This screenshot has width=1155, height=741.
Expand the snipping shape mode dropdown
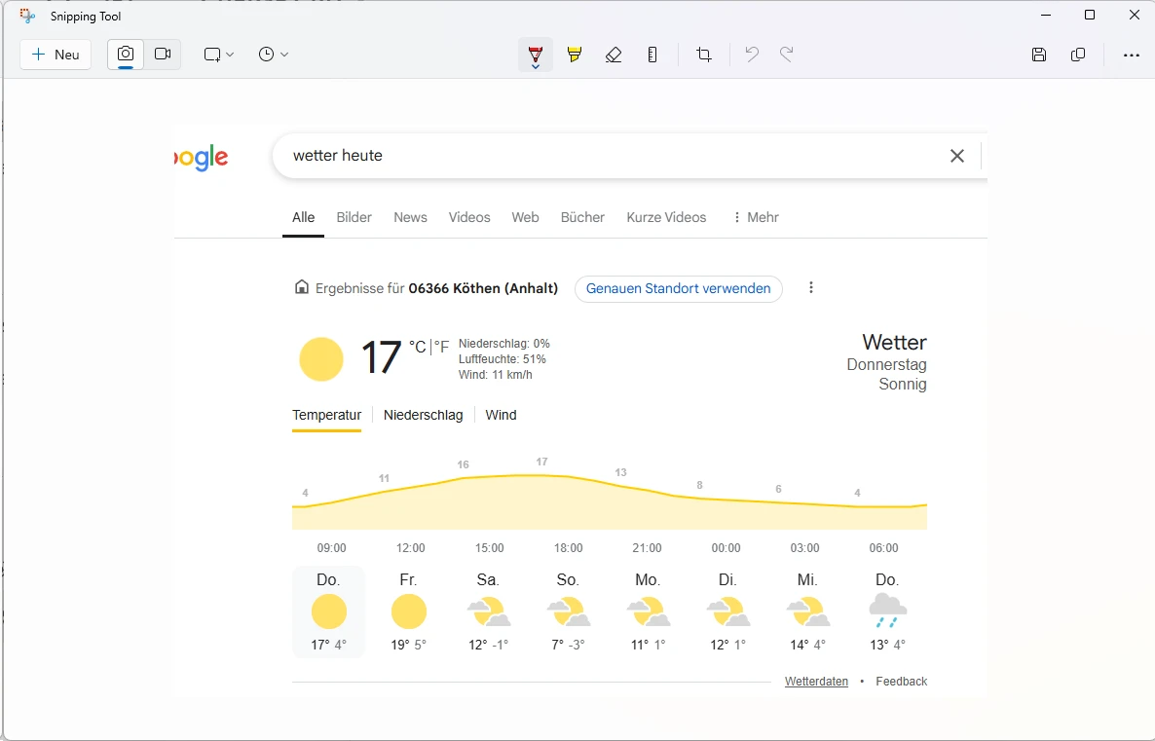pyautogui.click(x=219, y=55)
